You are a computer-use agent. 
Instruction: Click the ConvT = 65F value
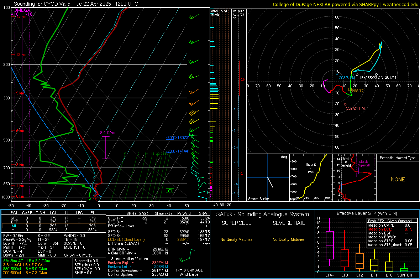(48, 244)
